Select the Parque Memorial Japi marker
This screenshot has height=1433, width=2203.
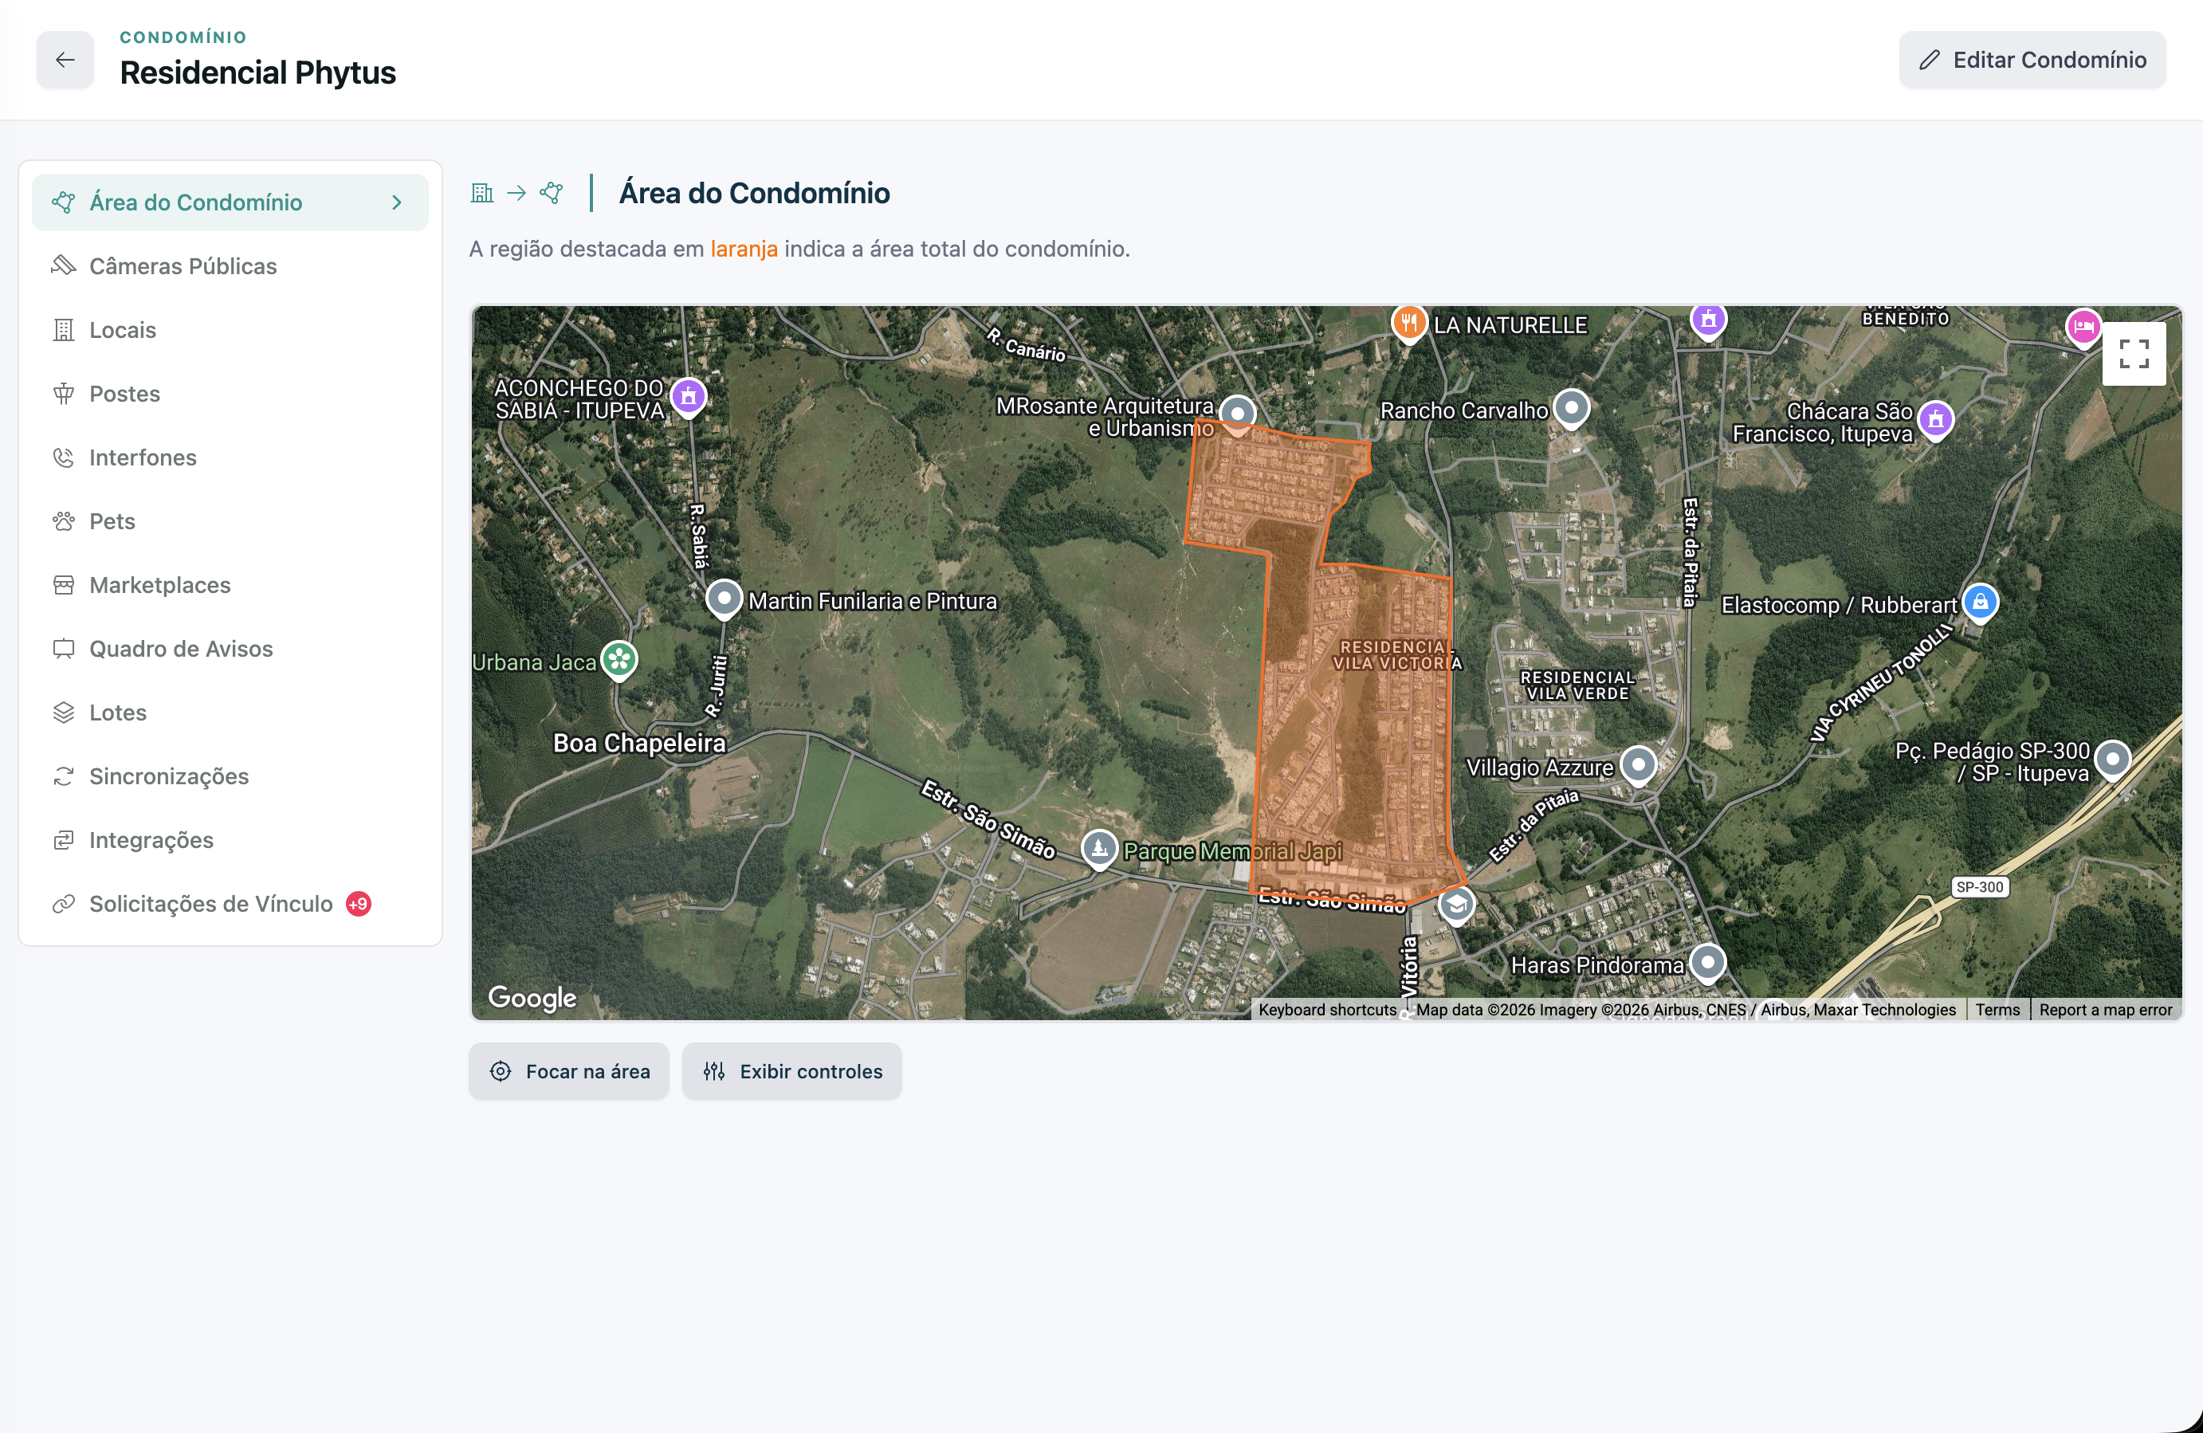[x=1099, y=848]
